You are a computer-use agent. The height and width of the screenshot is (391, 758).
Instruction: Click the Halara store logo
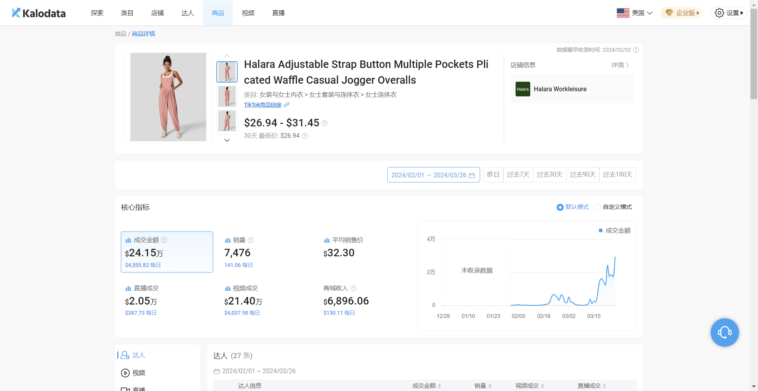(523, 89)
